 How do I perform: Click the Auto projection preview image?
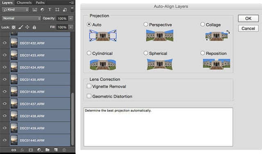pos(103,36)
